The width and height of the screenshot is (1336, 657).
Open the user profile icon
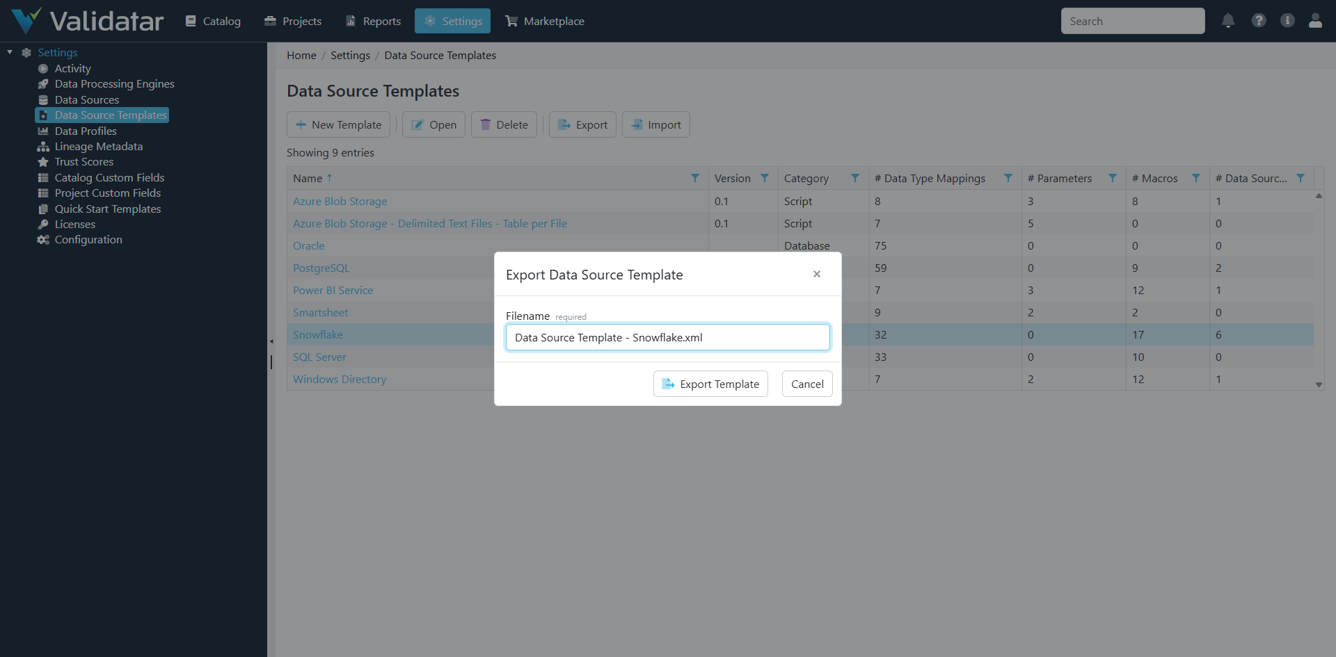pos(1315,21)
